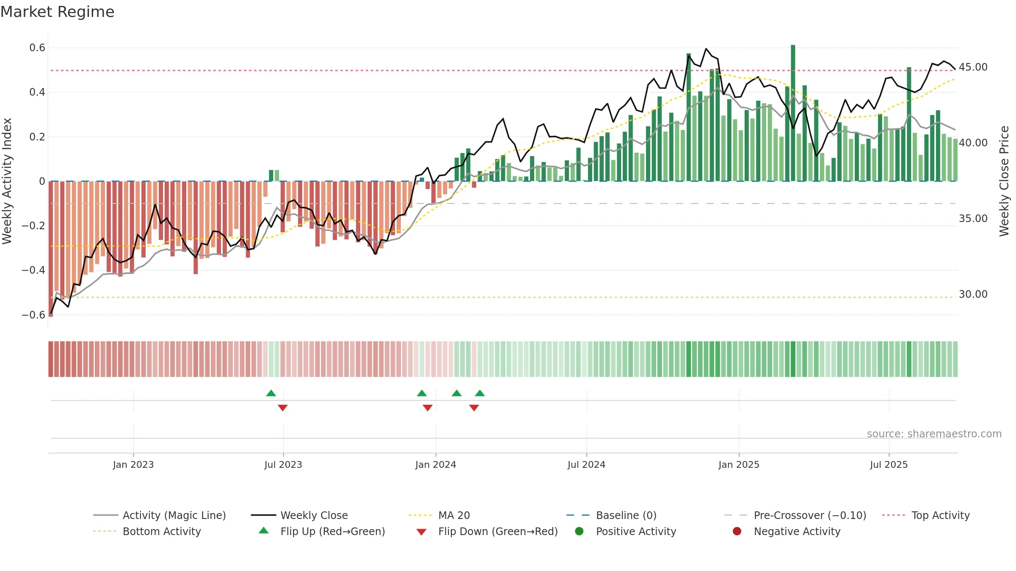Click the 40.00 price axis label
The image size is (1016, 571).
973,143
